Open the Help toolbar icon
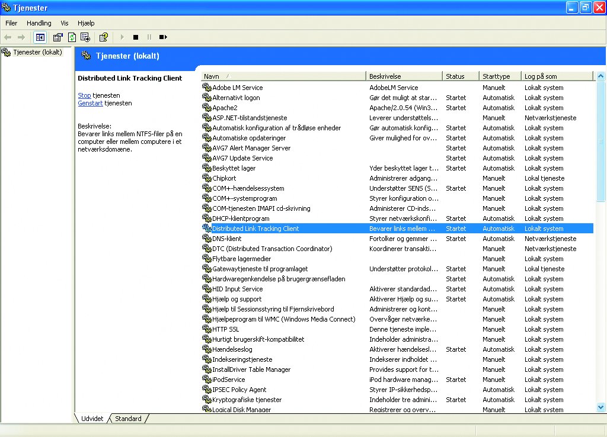 point(104,37)
